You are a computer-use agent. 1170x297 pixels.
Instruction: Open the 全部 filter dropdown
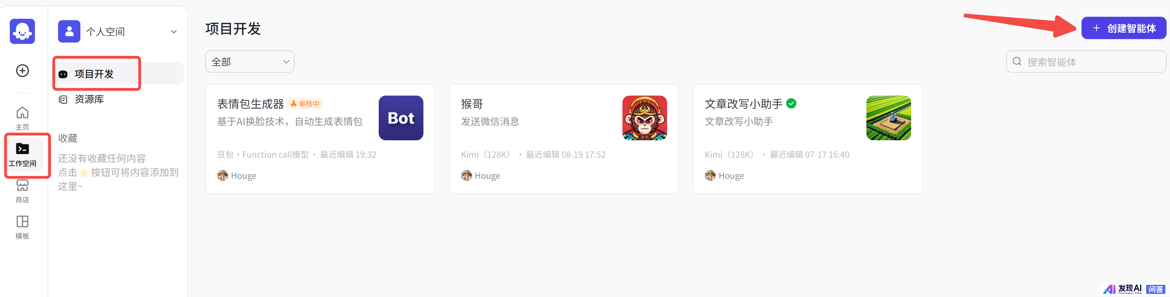(x=250, y=61)
